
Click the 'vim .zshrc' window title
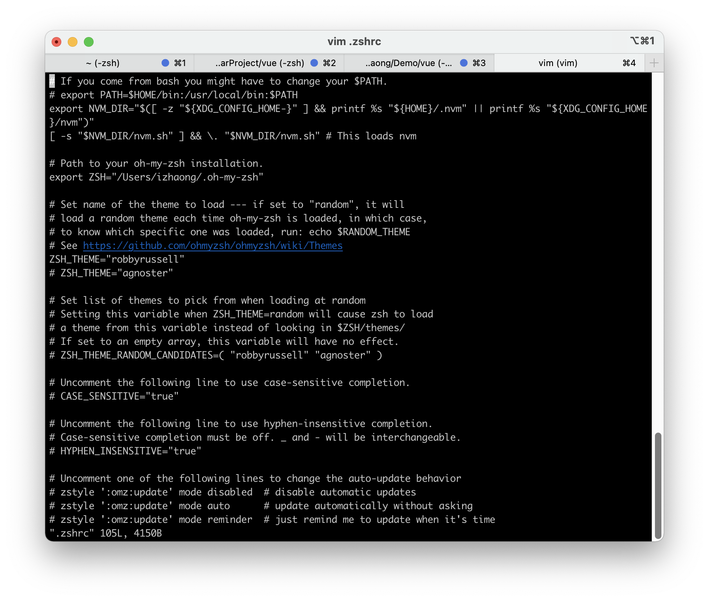354,41
